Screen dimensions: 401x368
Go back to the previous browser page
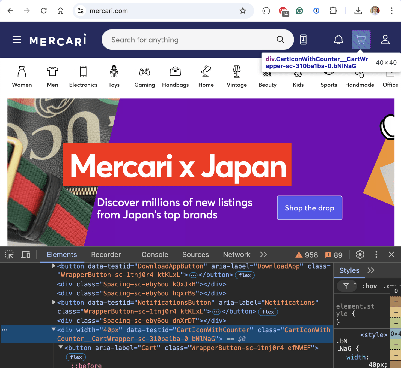pos(10,11)
